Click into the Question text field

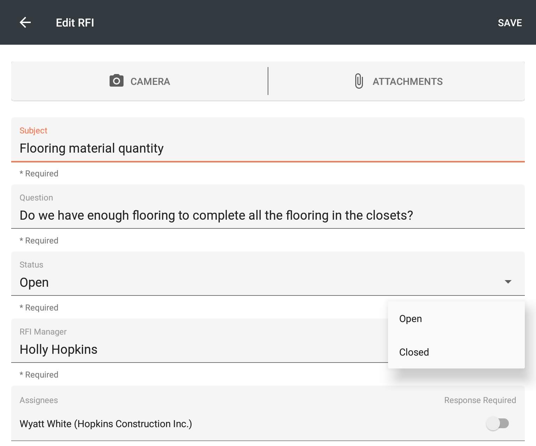(216, 215)
